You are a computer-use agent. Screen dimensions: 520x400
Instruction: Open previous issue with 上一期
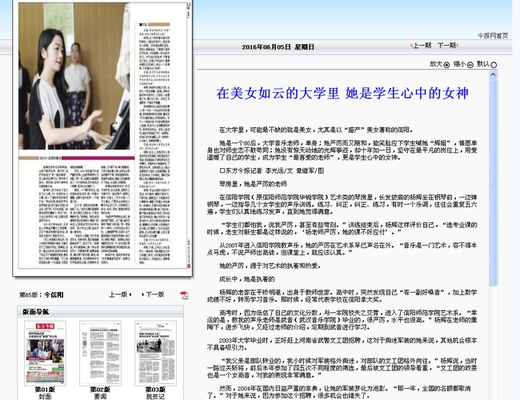click(421, 46)
